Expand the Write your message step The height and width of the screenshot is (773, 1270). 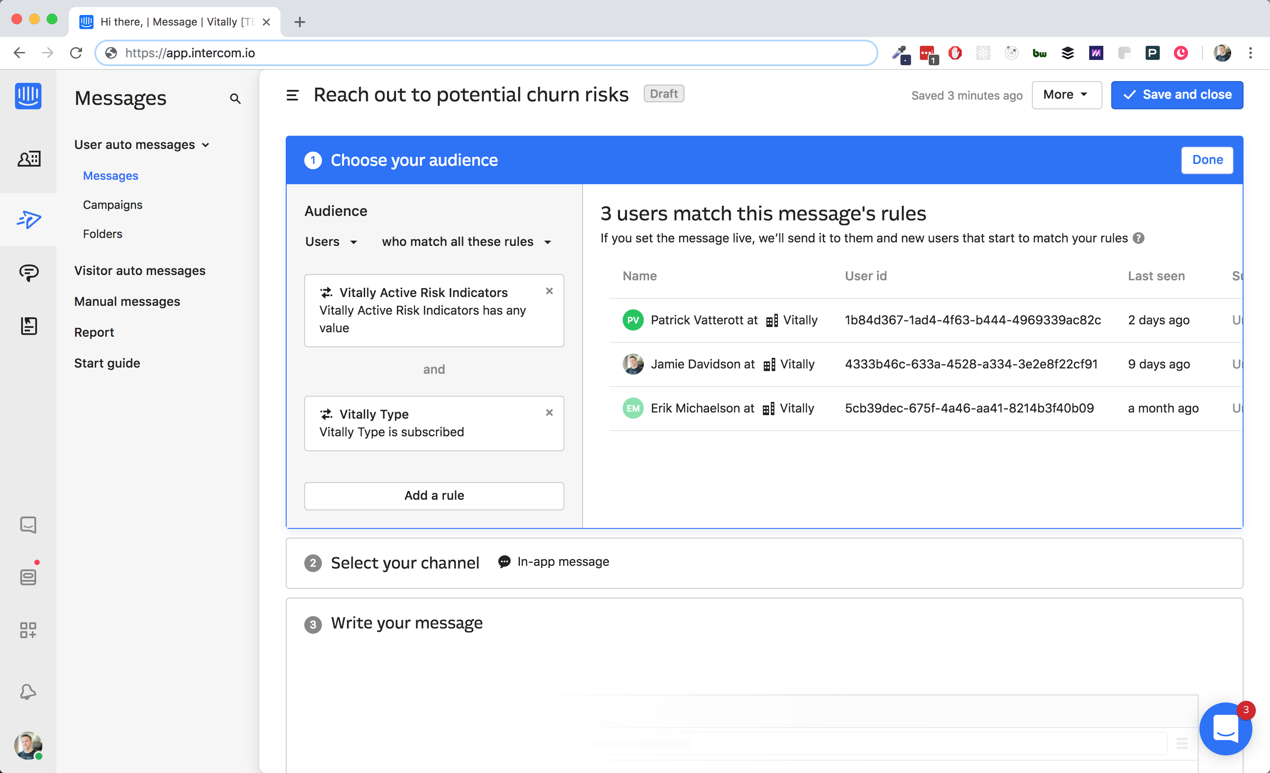[406, 623]
